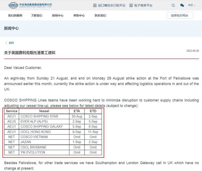Screen dimensions: 202x171
Task: Open 电子商务平台 link
Action: [143, 6]
